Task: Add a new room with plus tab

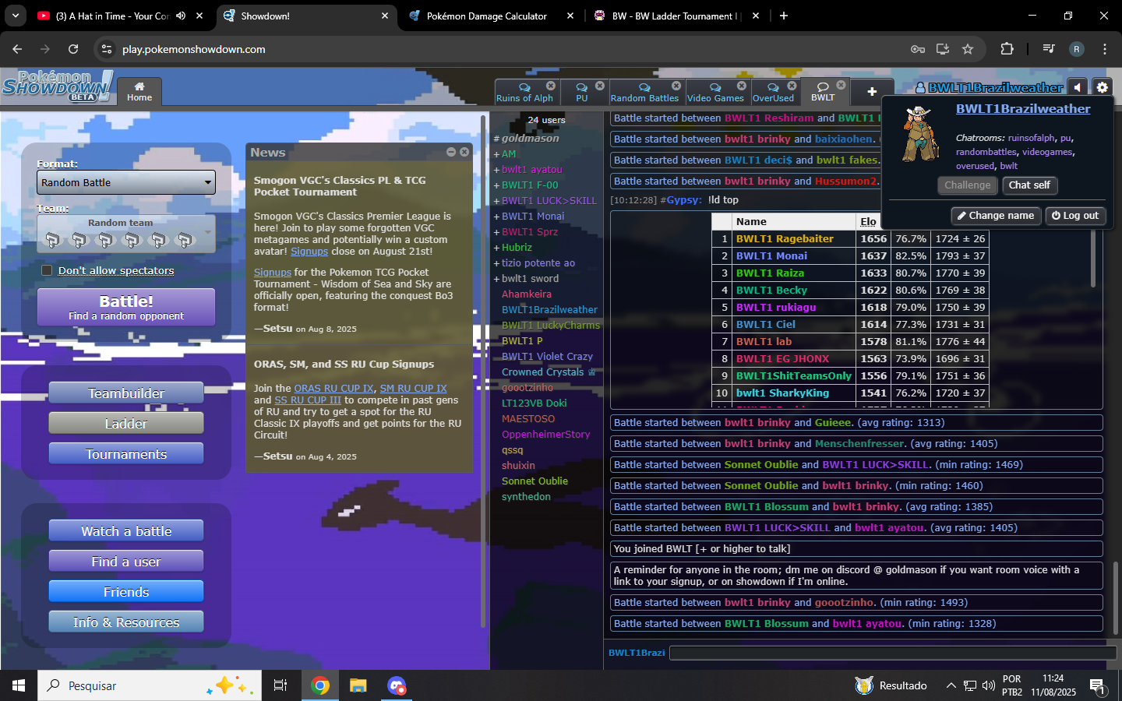Action: click(x=872, y=92)
